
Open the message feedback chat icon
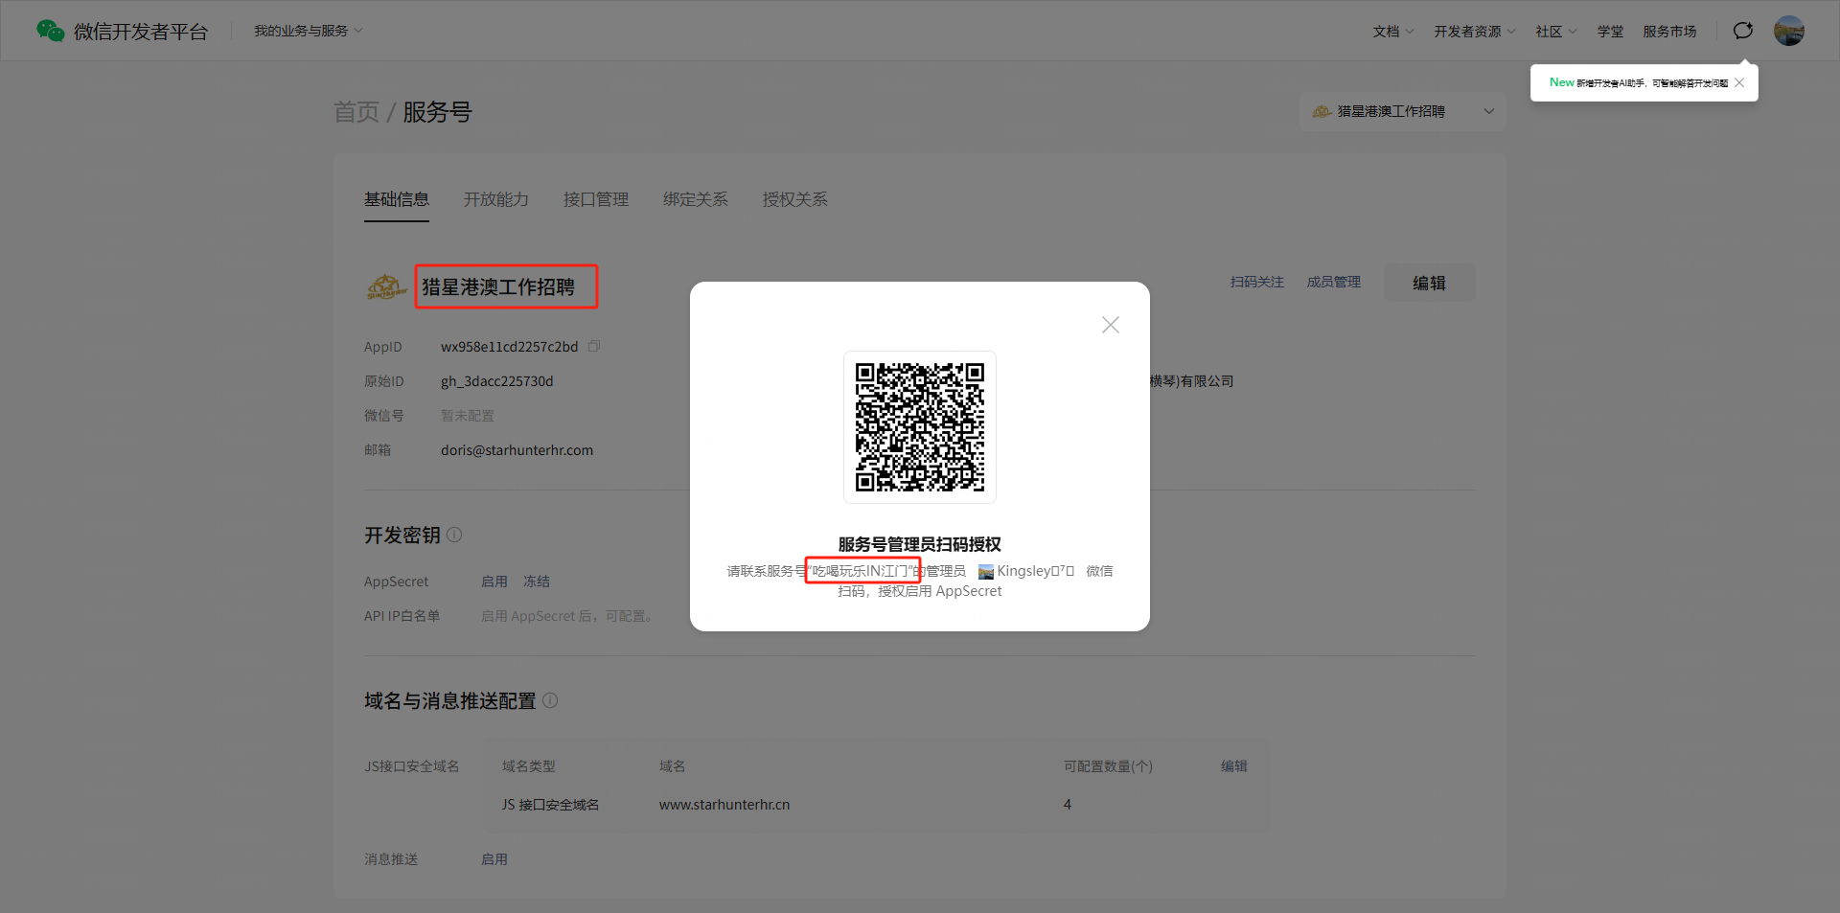point(1743,31)
